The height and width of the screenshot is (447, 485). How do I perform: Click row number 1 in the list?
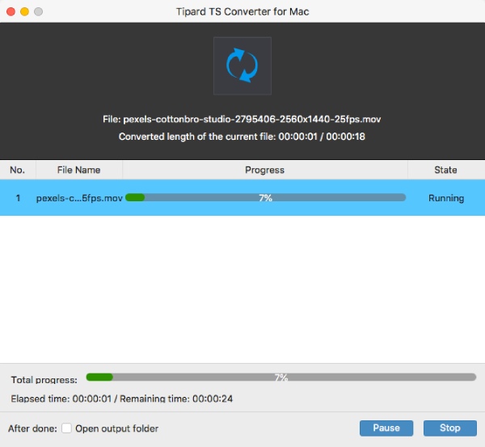click(18, 198)
